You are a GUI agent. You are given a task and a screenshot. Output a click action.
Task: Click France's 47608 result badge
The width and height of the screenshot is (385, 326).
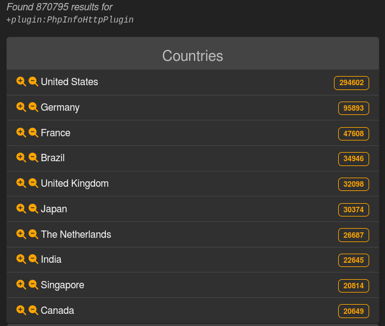353,134
